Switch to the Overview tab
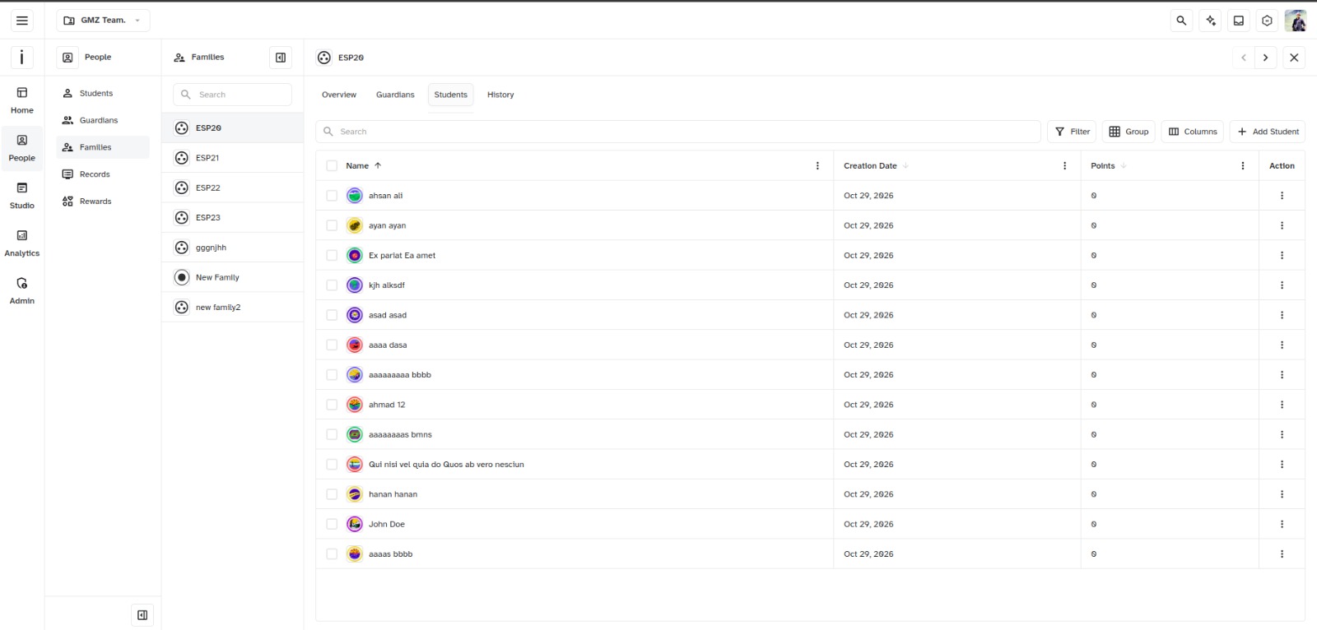 tap(339, 95)
